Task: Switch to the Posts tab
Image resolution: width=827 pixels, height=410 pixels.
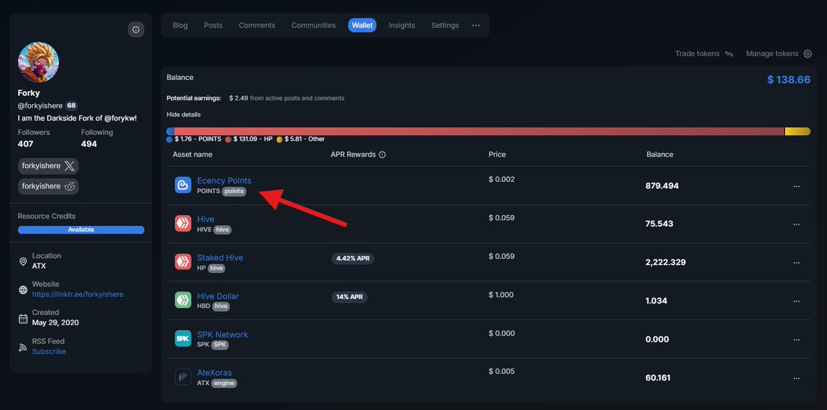Action: [213, 25]
